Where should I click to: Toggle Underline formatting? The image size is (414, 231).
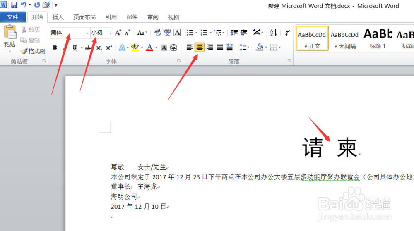click(75, 48)
